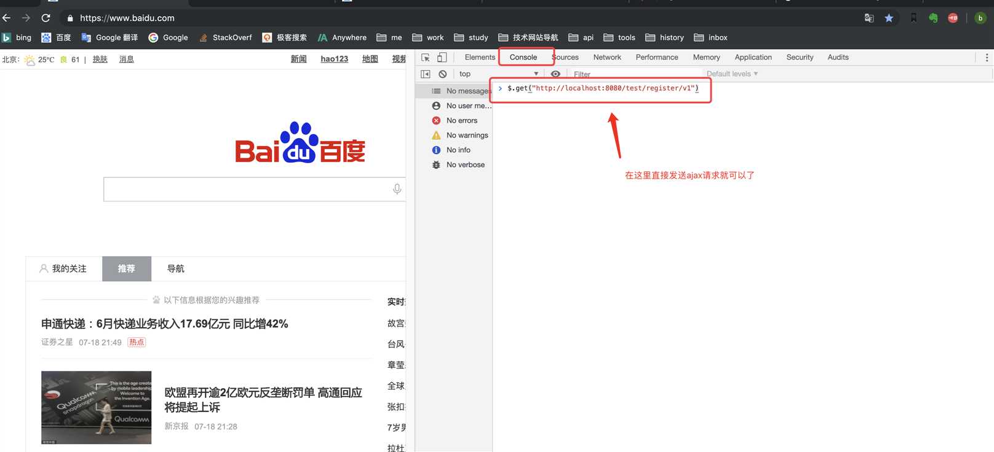Open the Default levels dropdown
The image size is (994, 452).
[x=732, y=74]
